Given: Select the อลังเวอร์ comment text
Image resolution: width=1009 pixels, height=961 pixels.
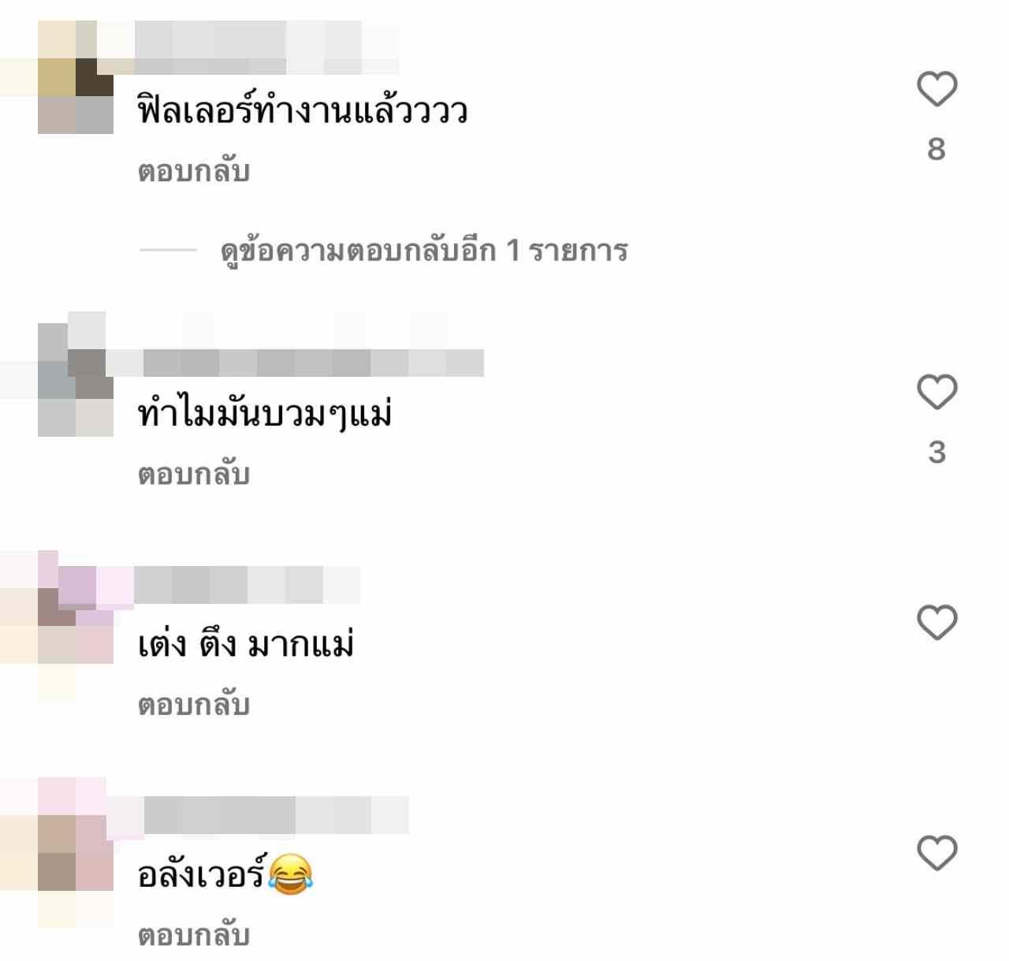Looking at the screenshot, I should tap(225, 873).
